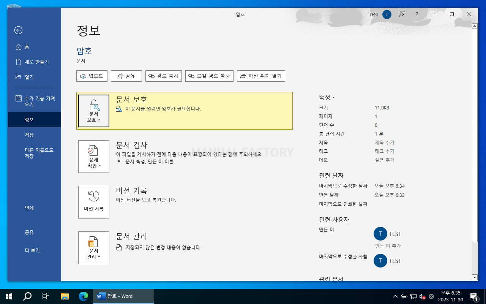
Task: Click 저장 in the sidebar
Action: point(34,135)
